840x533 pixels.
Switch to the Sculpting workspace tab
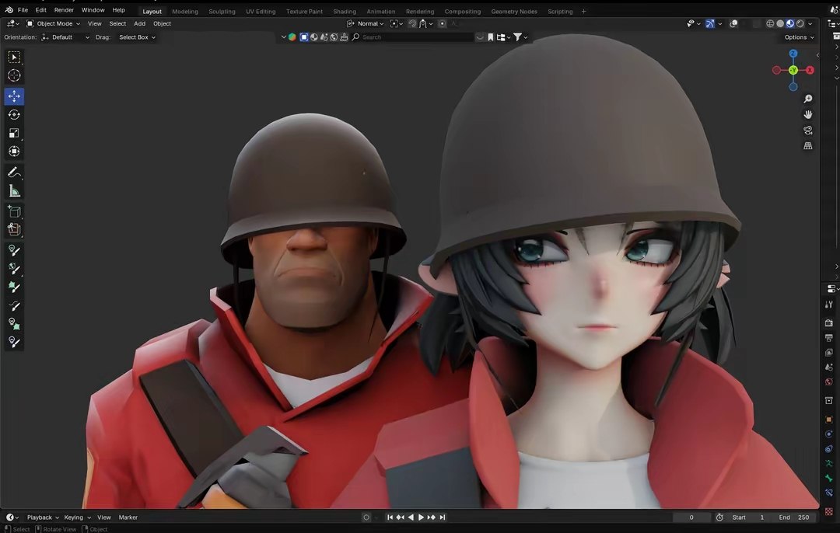pyautogui.click(x=222, y=11)
